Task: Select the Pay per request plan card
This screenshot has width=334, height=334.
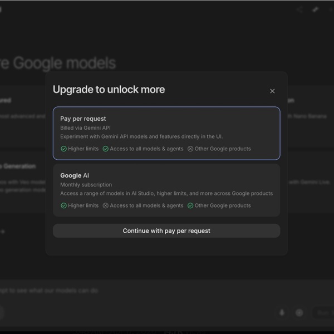Action: pyautogui.click(x=166, y=133)
